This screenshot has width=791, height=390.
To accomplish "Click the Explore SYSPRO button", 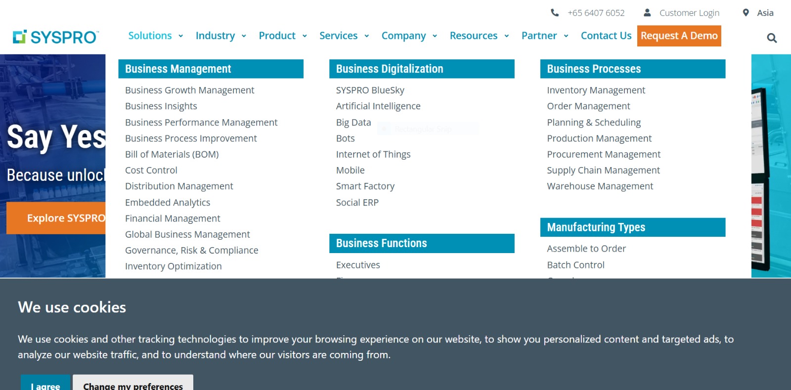I will (x=56, y=218).
